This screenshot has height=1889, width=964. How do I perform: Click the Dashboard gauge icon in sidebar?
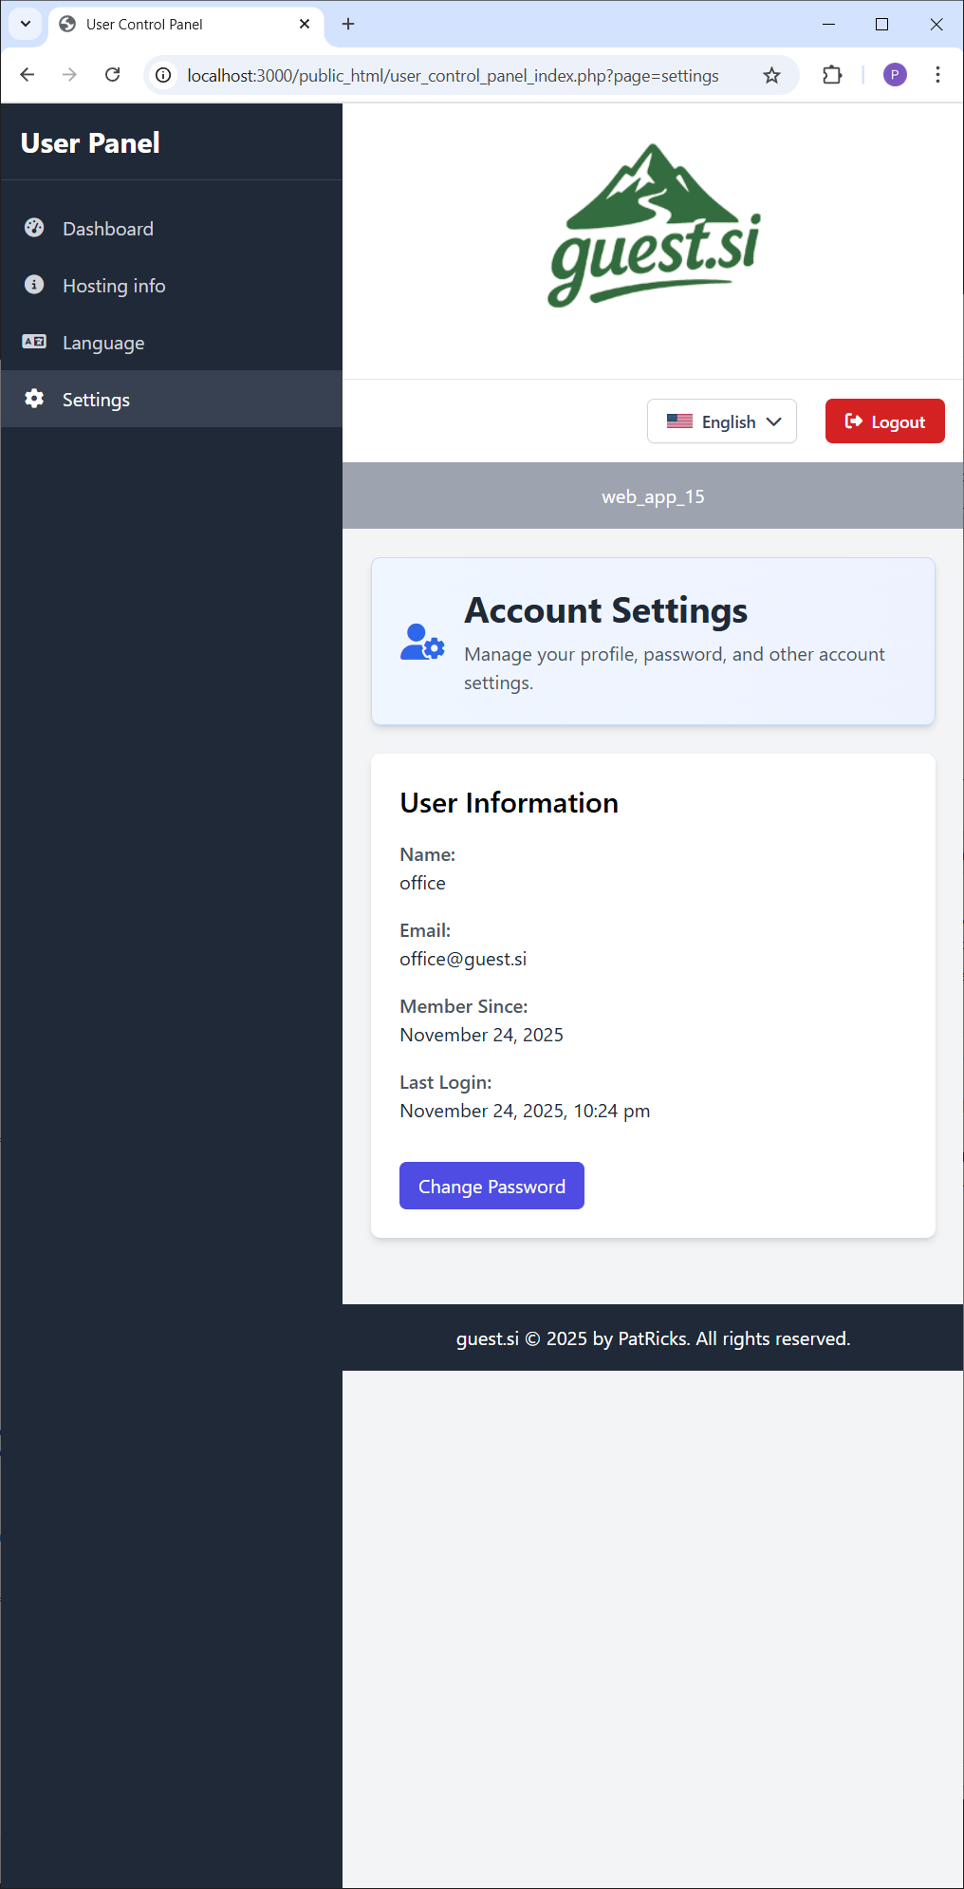tap(34, 228)
